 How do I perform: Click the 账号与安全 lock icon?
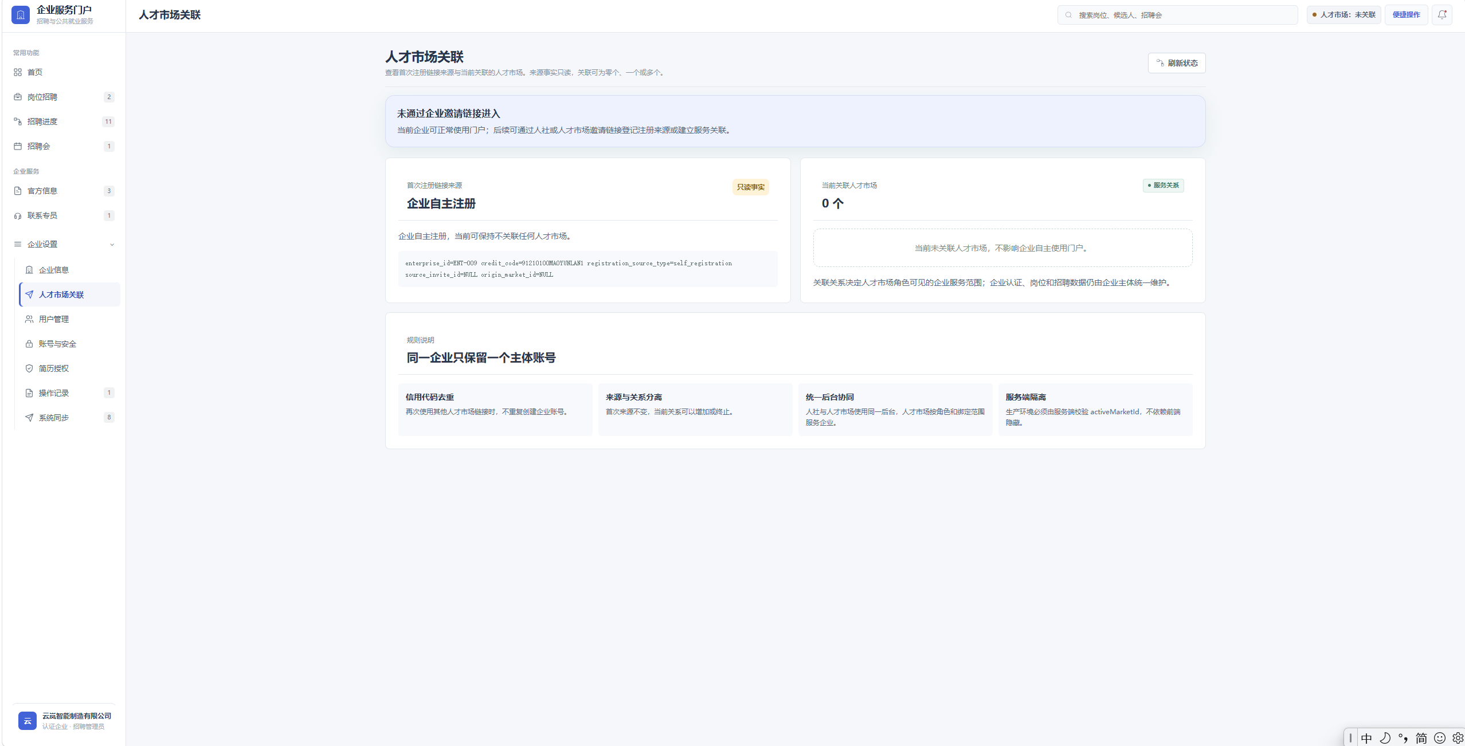coord(29,344)
